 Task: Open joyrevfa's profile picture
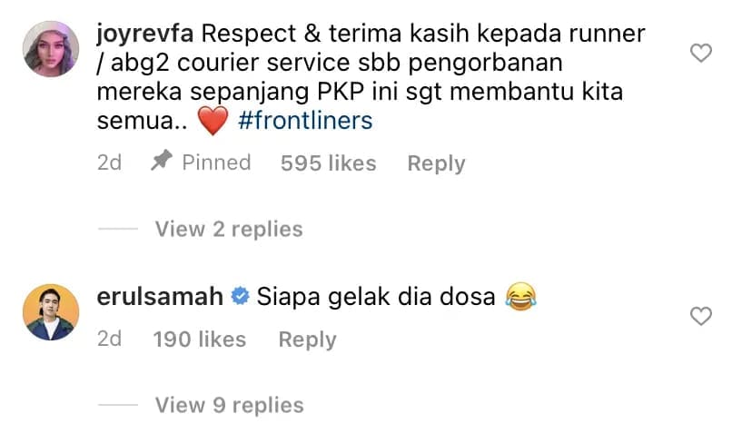coord(51,49)
